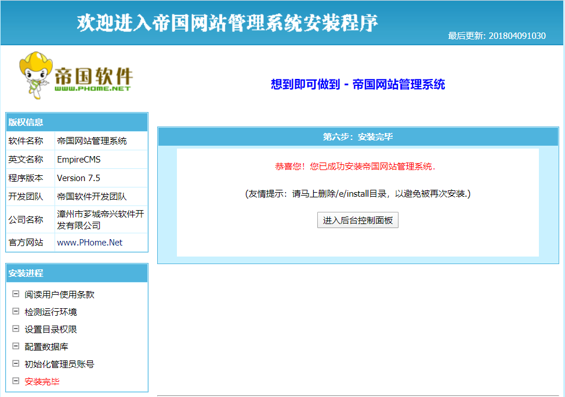
Task: Select the 检测运行环境 step text
Action: pyautogui.click(x=51, y=312)
